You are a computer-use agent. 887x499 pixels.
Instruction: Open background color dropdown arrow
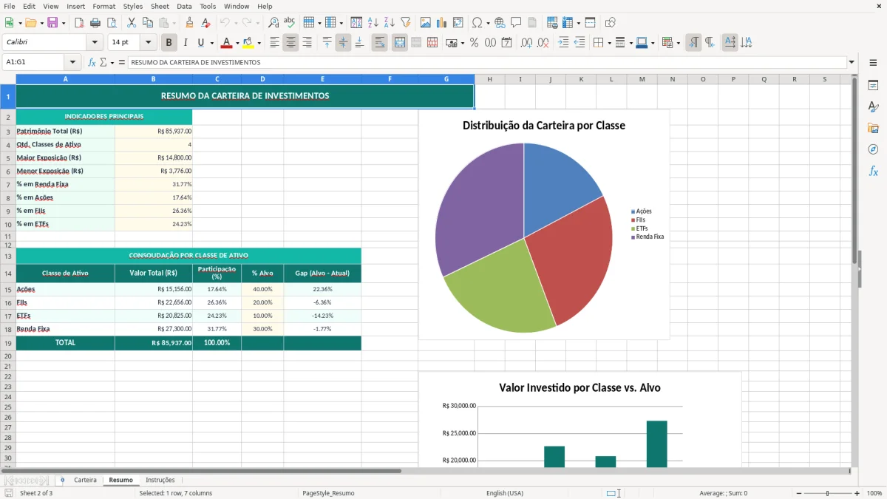[x=259, y=43]
